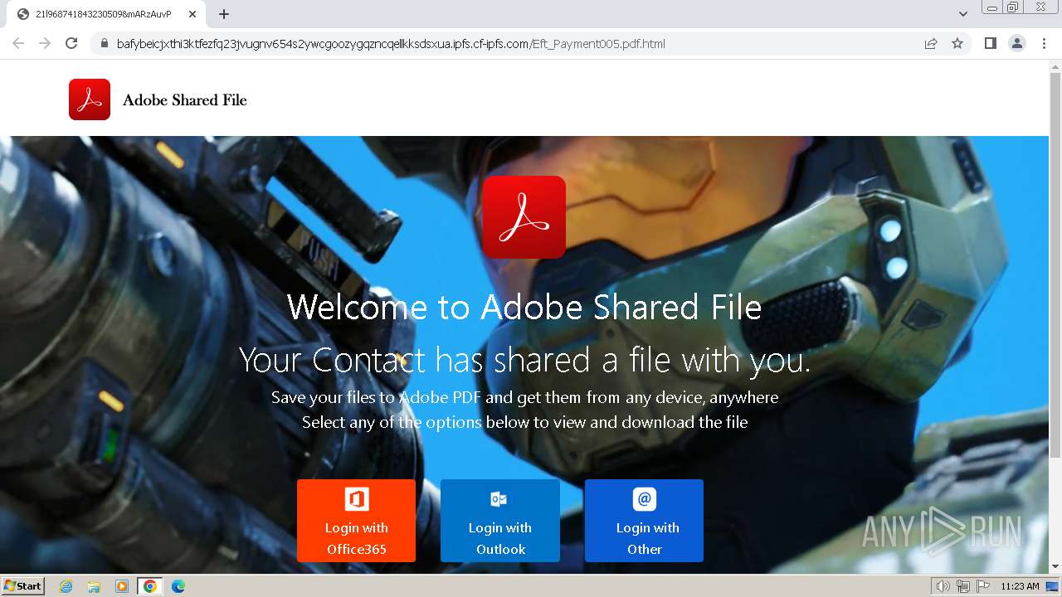Viewport: 1062px width, 597px height.
Task: Open Microsoft Edge from taskbar
Action: pyautogui.click(x=178, y=586)
